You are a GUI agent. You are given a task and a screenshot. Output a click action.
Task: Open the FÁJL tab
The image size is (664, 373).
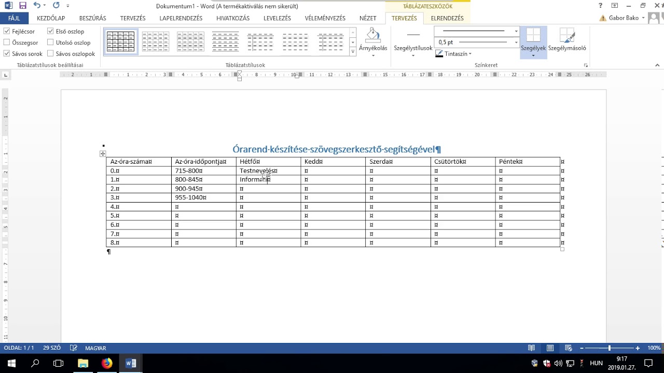click(14, 18)
